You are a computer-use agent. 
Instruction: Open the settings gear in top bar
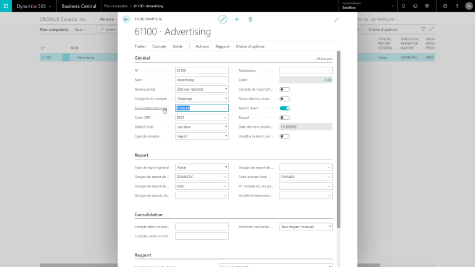pyautogui.click(x=445, y=6)
